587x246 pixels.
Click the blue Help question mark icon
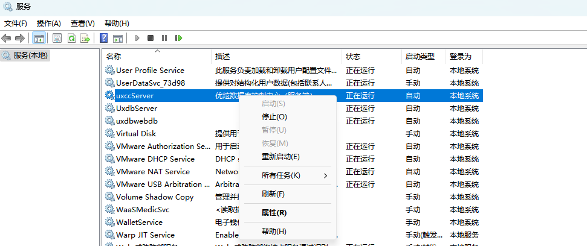tap(104, 38)
